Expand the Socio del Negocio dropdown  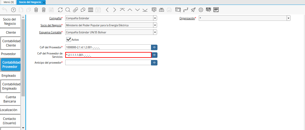coord(155,25)
